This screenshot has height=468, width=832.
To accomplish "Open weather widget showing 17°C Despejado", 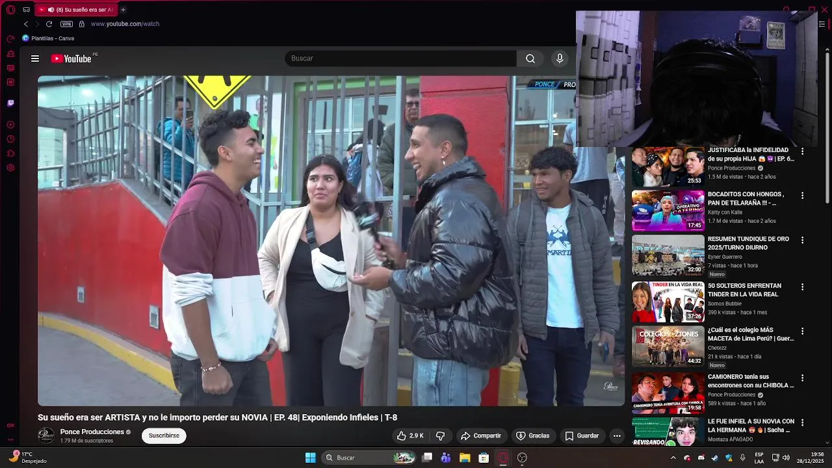I will pos(27,458).
